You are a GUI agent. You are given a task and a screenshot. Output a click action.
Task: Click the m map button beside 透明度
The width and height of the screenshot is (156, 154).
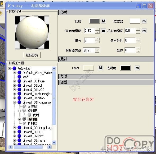click(137, 68)
